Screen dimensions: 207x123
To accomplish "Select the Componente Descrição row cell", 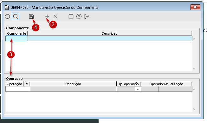I will [x=110, y=38].
